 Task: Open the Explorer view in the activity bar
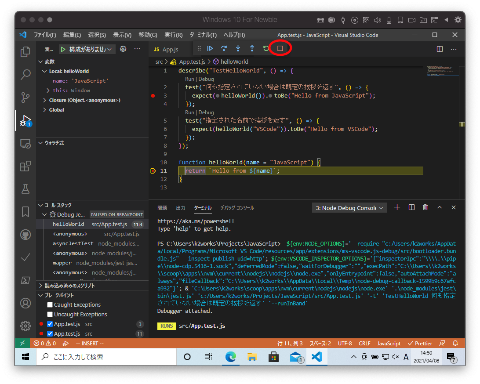25,52
